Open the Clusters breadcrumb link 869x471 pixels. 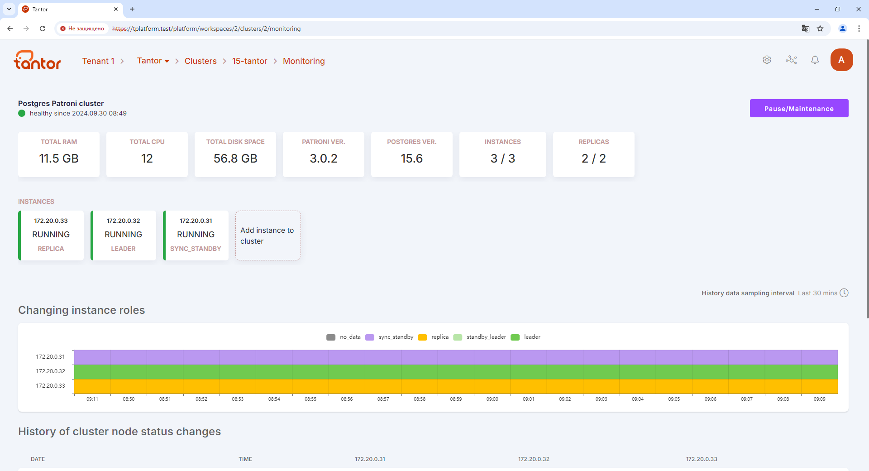201,61
